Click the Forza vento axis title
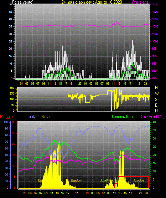The image size is (166, 198). pos(23,2)
